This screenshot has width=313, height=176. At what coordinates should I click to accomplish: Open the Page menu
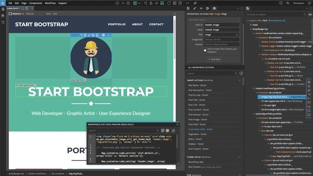(24, 3)
